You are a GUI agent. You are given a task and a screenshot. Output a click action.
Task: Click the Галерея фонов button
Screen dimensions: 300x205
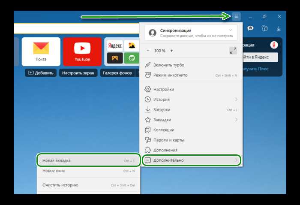click(x=117, y=73)
